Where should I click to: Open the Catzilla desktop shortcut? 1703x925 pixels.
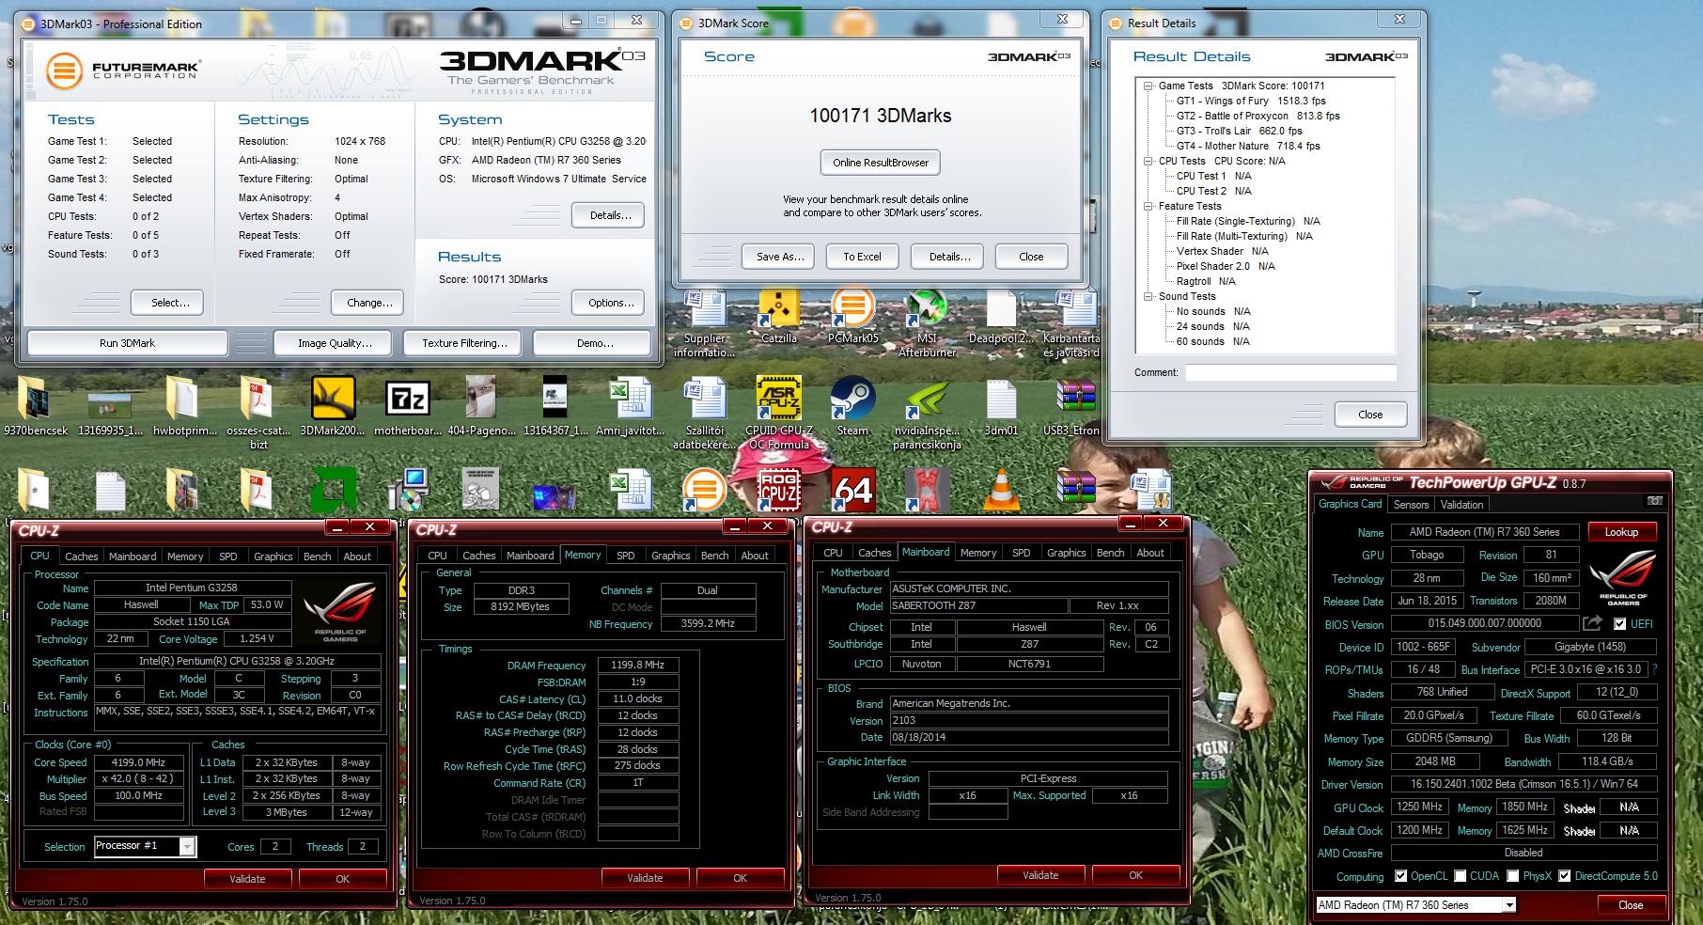779,315
